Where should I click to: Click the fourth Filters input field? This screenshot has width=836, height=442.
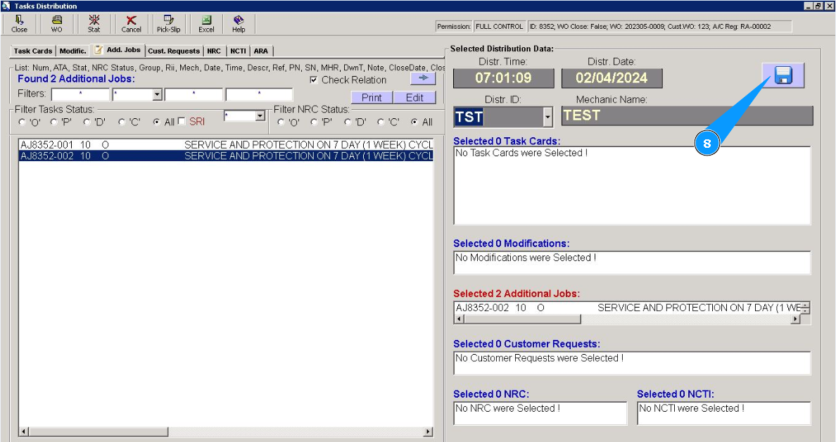(x=259, y=95)
